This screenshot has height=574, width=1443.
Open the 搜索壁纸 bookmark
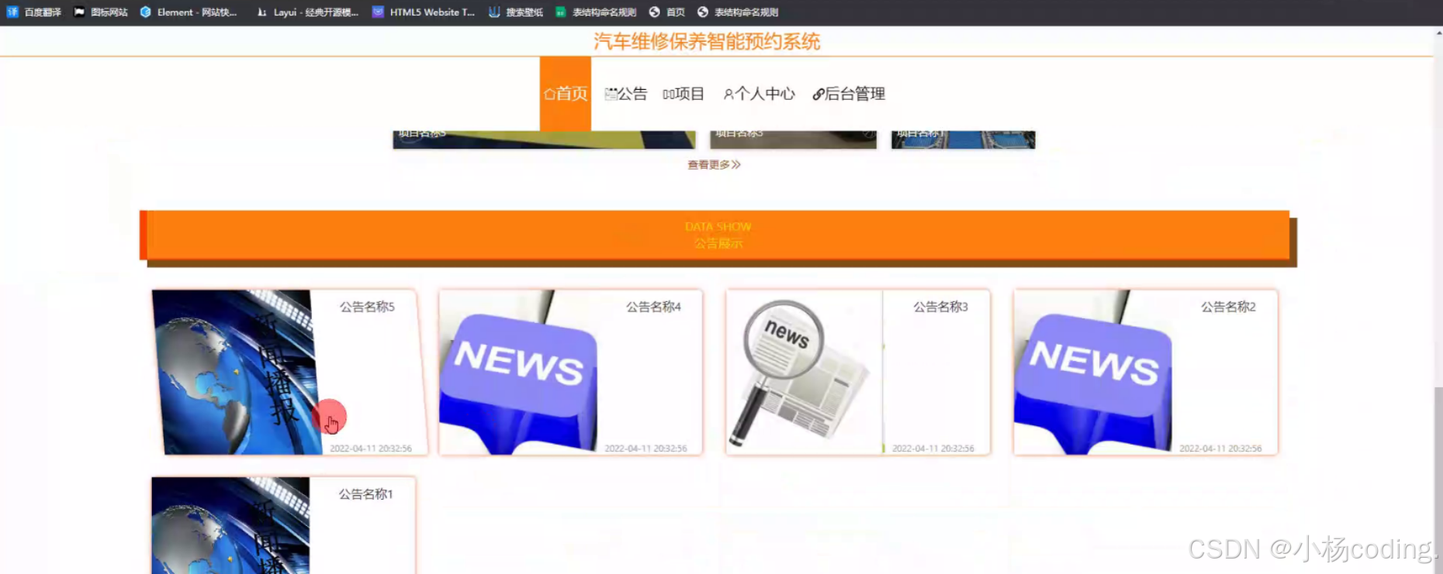click(x=516, y=12)
